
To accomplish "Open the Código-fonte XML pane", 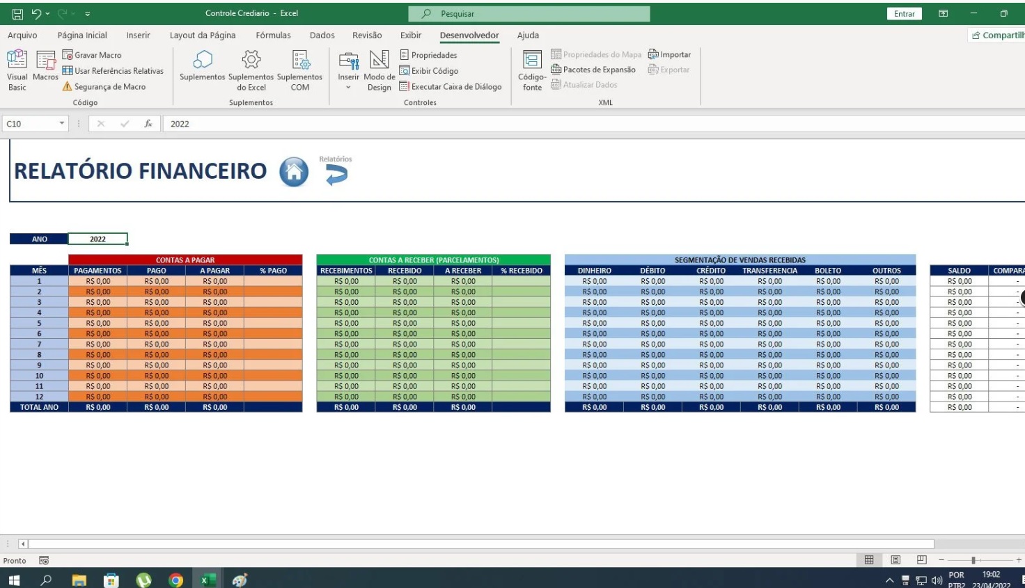I will pos(532,70).
